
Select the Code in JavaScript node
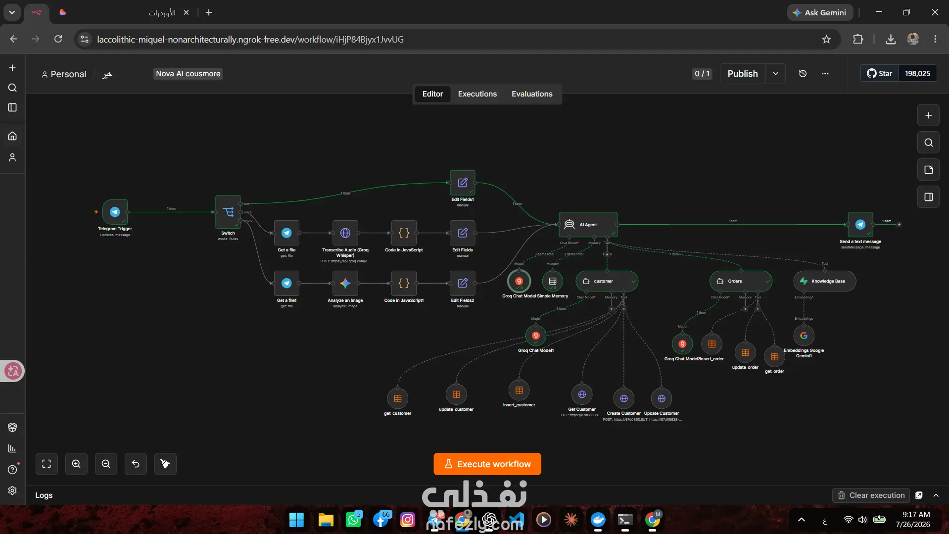point(404,233)
